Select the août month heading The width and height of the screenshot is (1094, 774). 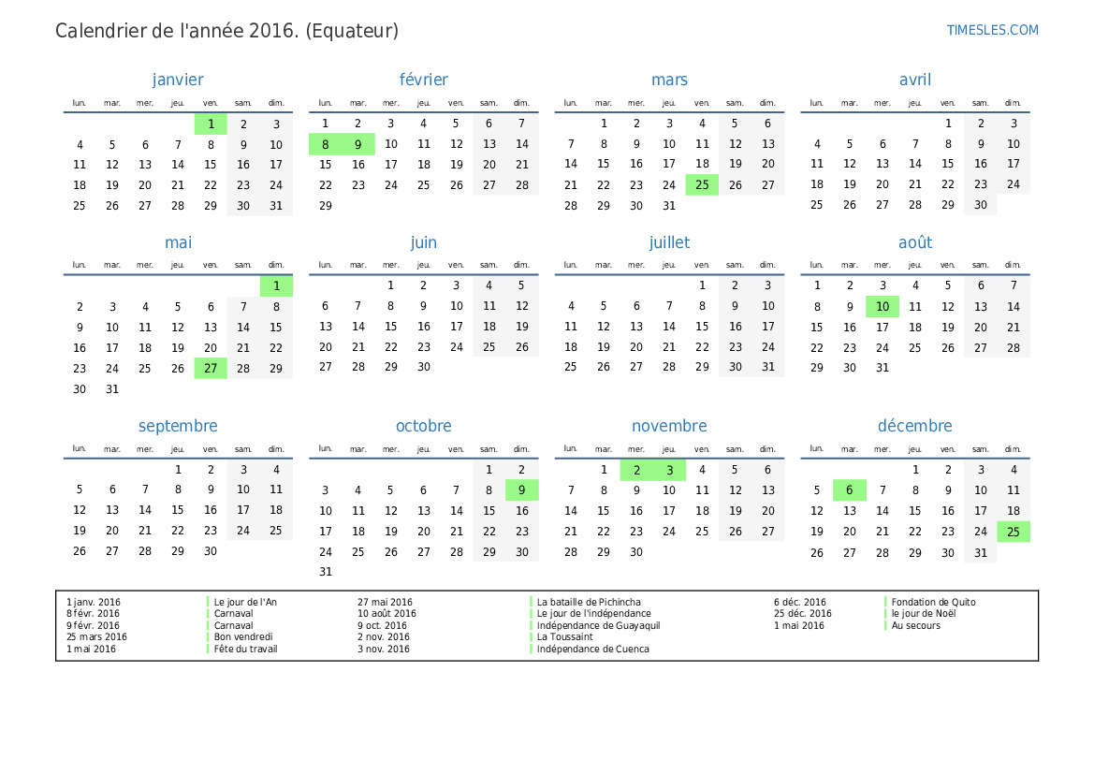click(914, 242)
